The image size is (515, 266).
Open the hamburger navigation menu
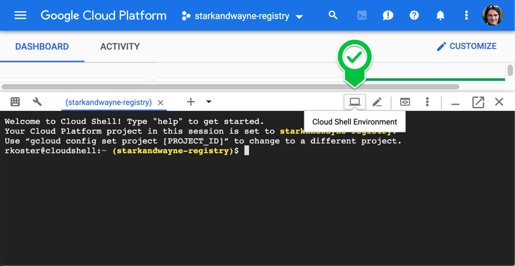click(20, 16)
